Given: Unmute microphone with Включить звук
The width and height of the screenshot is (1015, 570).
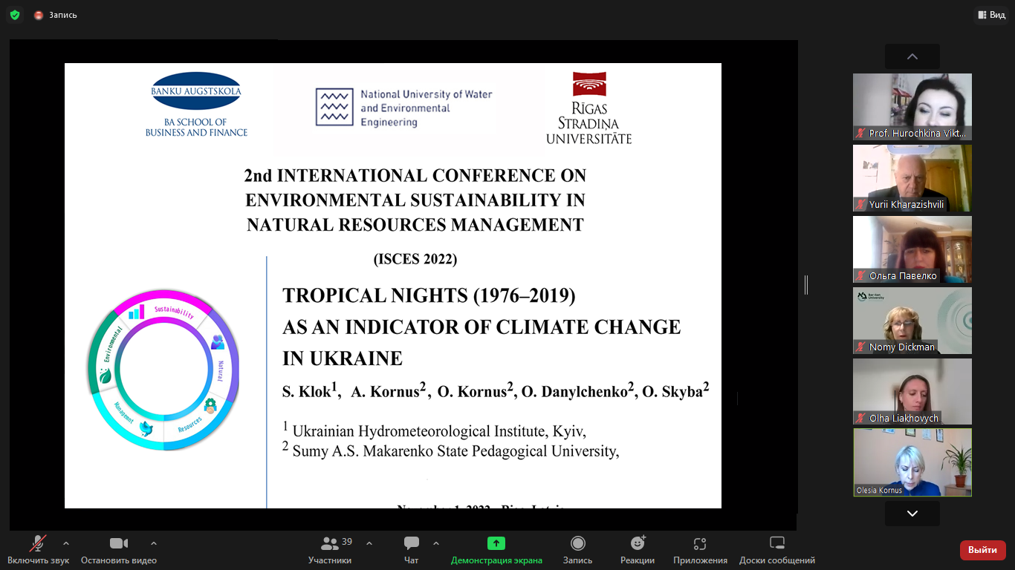Looking at the screenshot, I should pyautogui.click(x=38, y=544).
